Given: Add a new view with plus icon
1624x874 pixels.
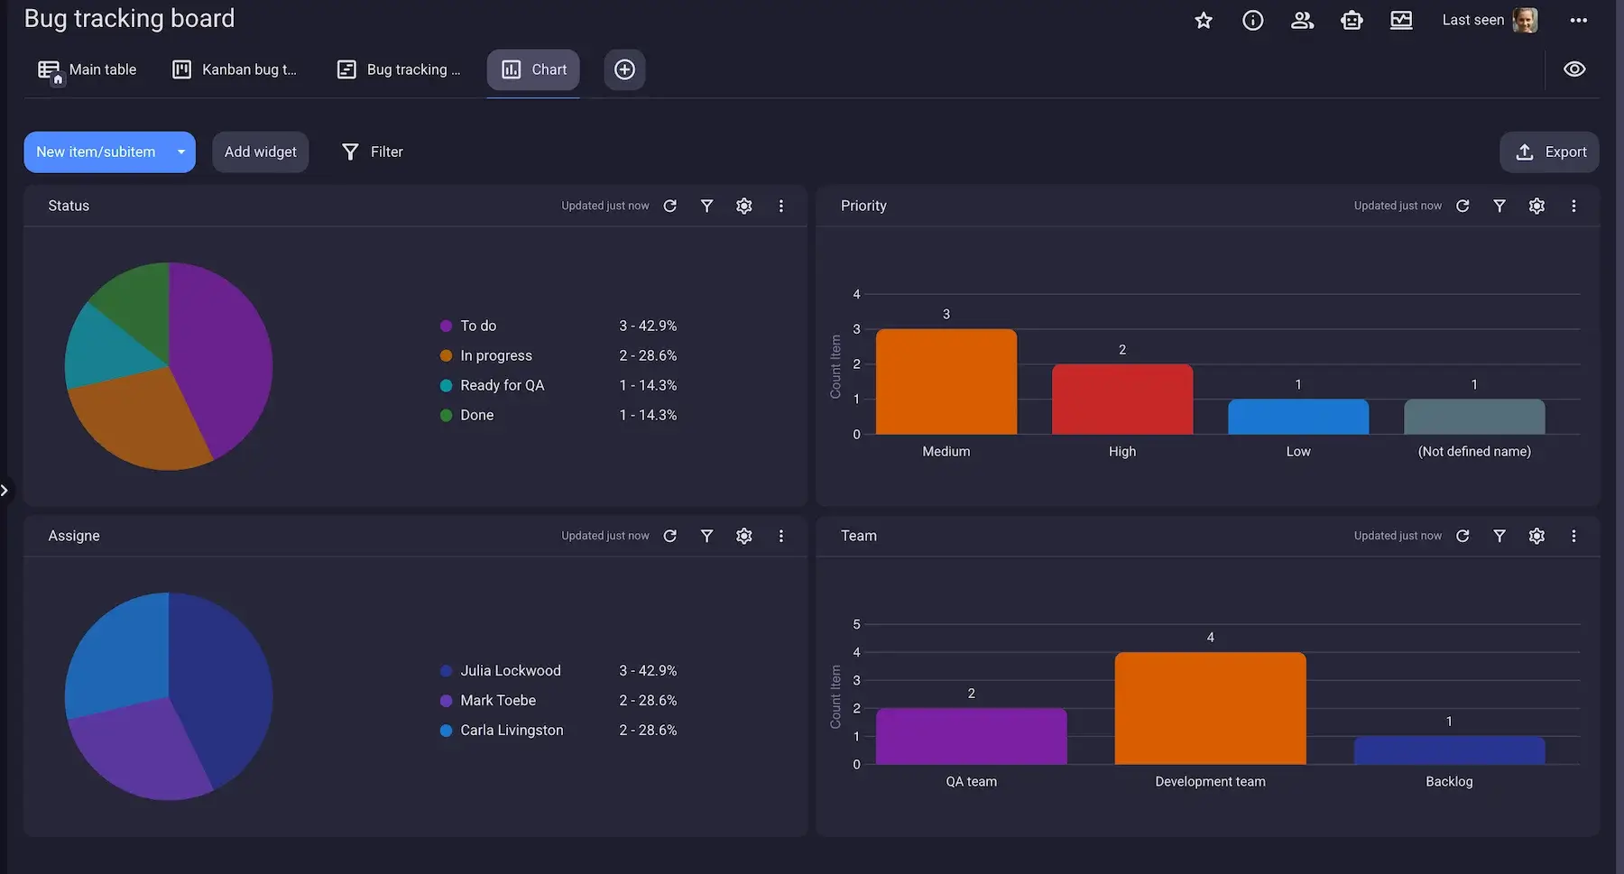Looking at the screenshot, I should [624, 69].
